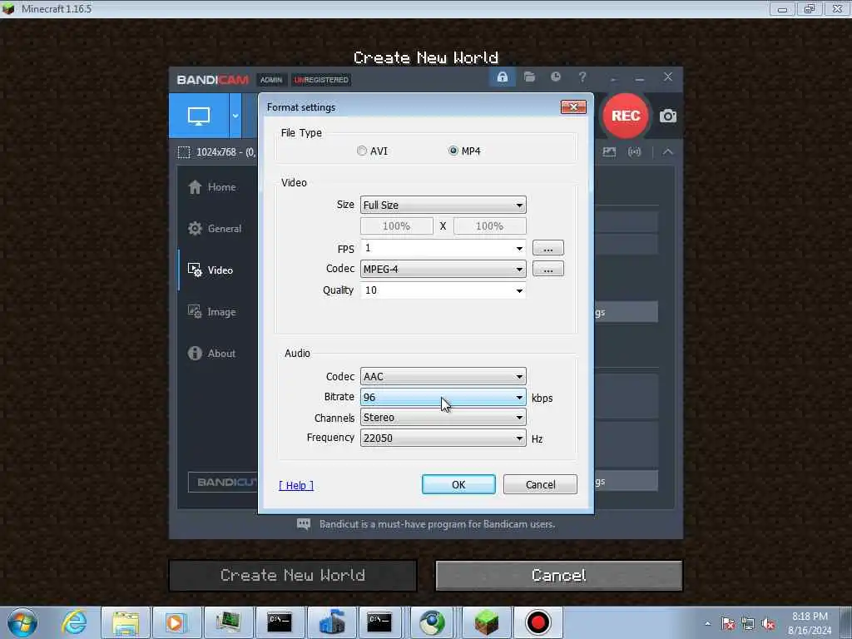852x639 pixels.
Task: Open the Channels Stereo dropdown
Action: (443, 418)
